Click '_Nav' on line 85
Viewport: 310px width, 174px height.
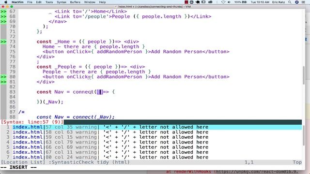51,102
